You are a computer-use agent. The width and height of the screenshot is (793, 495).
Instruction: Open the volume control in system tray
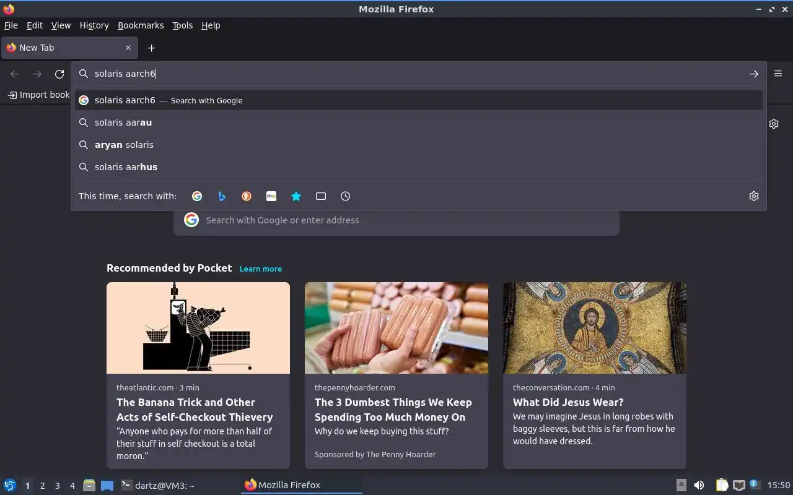click(x=699, y=485)
